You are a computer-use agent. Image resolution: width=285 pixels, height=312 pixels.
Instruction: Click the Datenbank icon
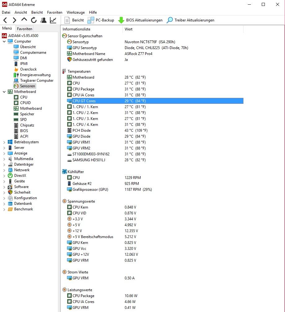click(10, 204)
